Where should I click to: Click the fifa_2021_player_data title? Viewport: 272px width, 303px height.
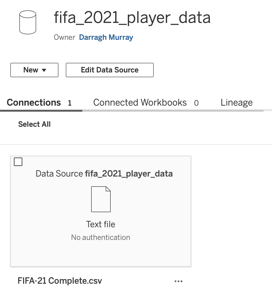coord(132,18)
